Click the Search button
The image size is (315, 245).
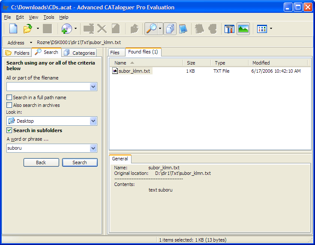click(80, 162)
